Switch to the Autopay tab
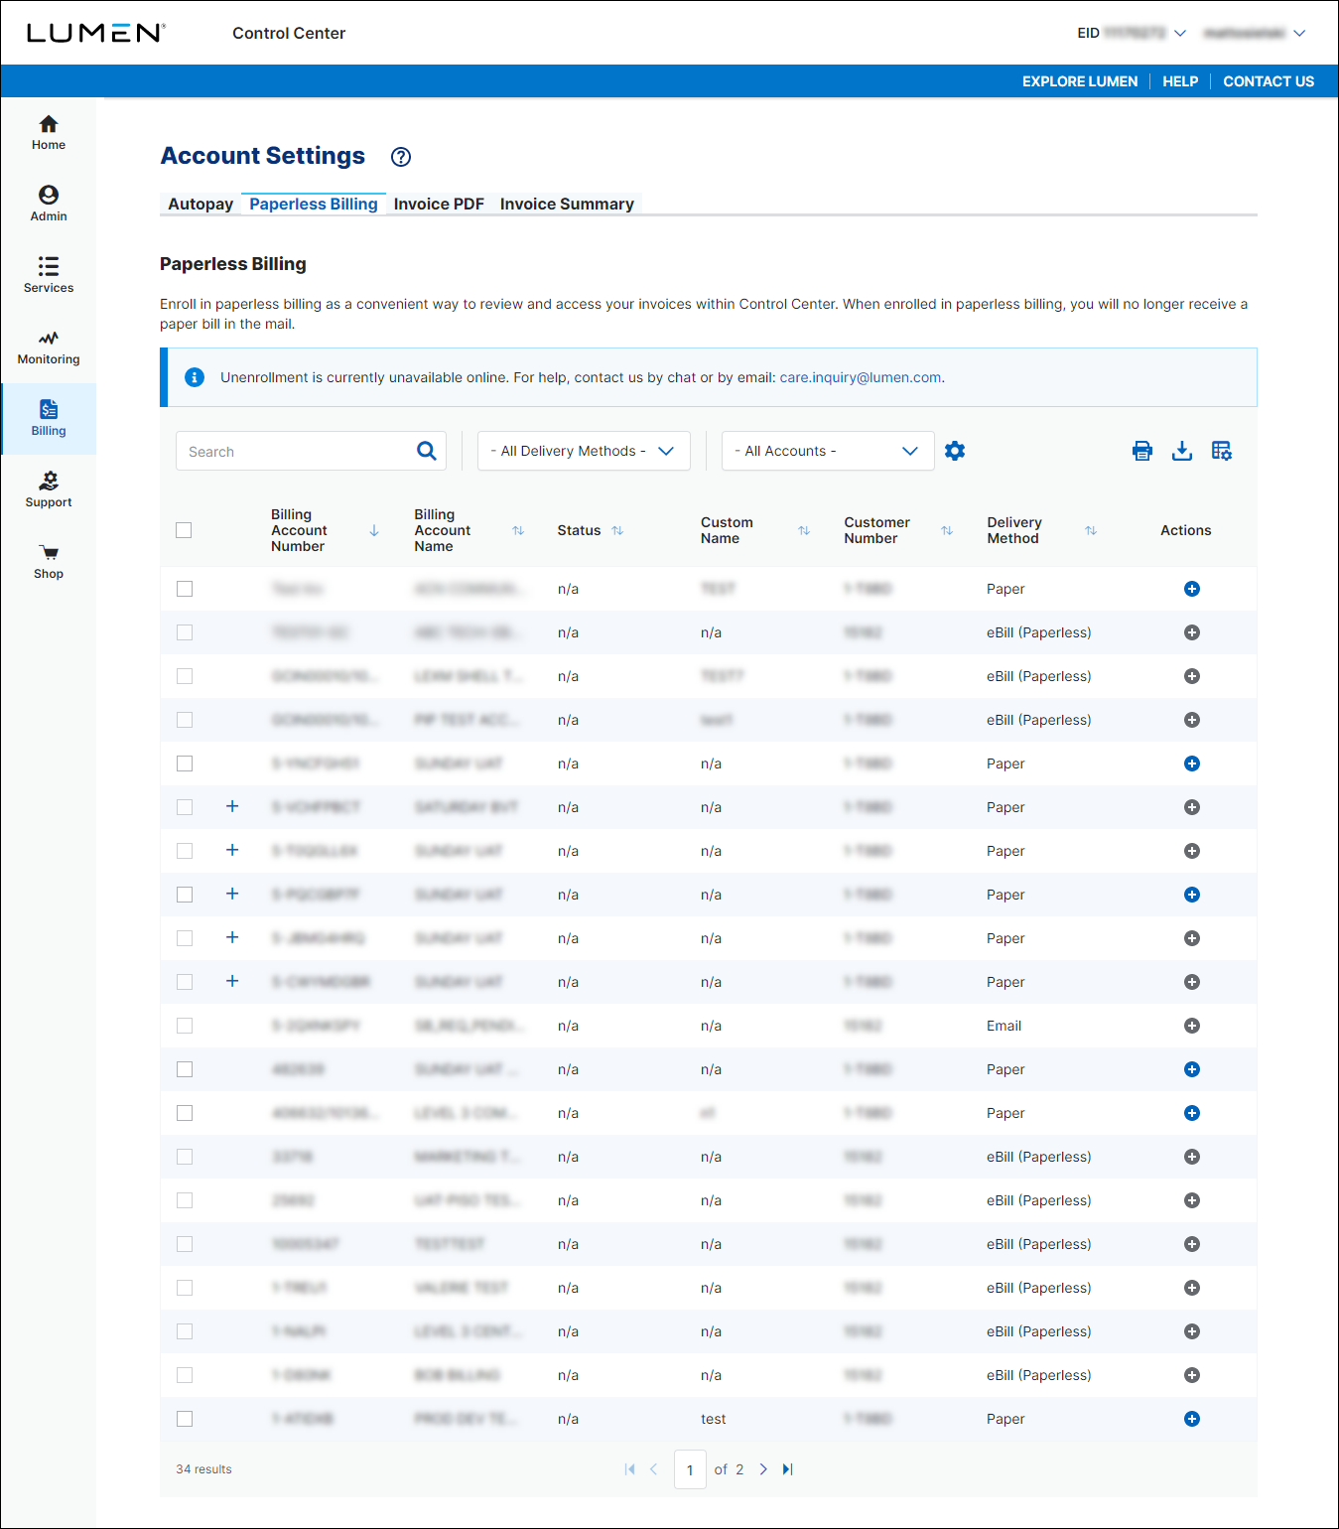Image resolution: width=1339 pixels, height=1529 pixels. 201,204
